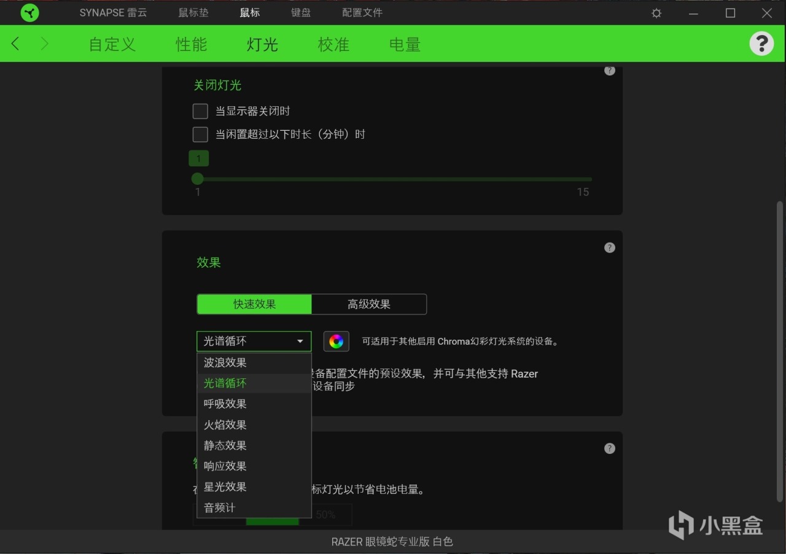The height and width of the screenshot is (554, 786).
Task: Open the 鼠标 device tab
Action: coord(250,12)
